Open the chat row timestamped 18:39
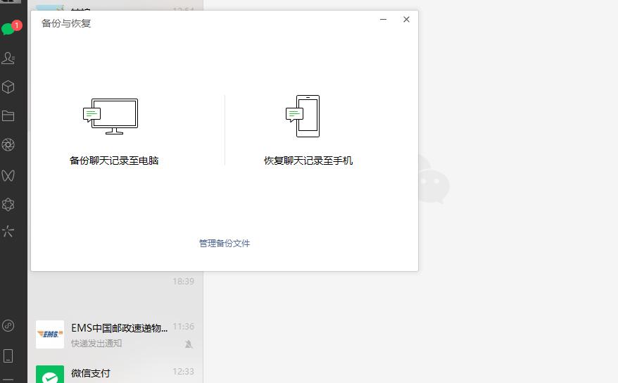Screen dimensions: 618x383 point(115,291)
